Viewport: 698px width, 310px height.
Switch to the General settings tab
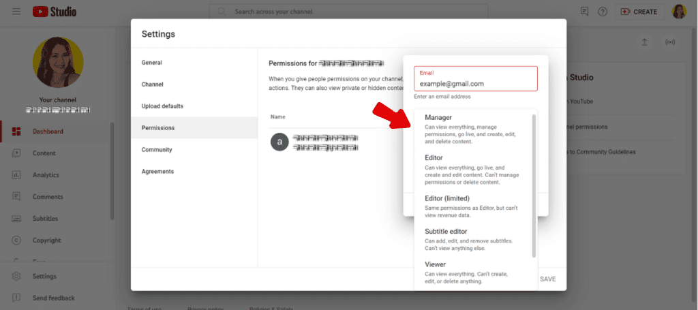[x=152, y=63]
